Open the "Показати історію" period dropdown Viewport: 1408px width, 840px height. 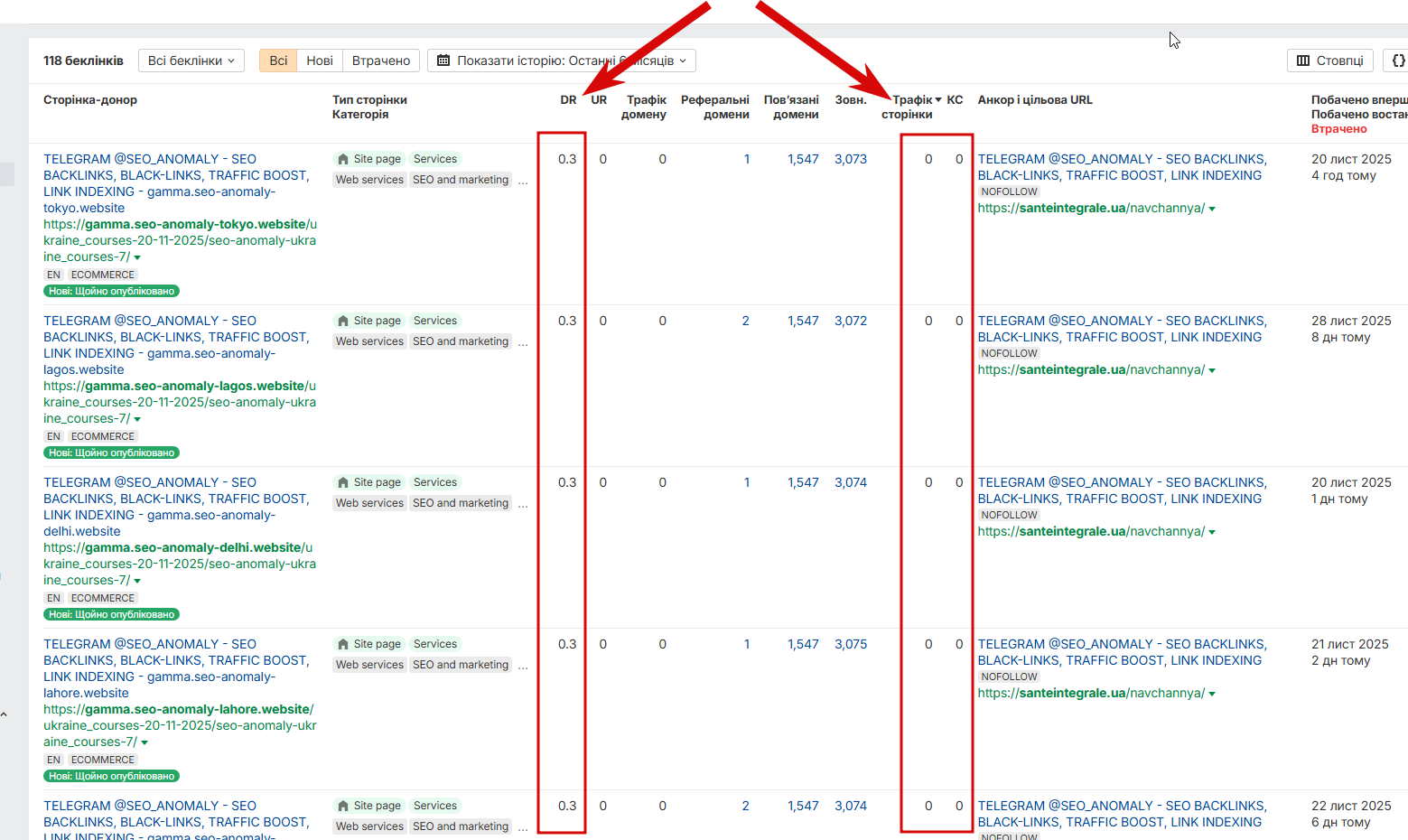[x=562, y=61]
